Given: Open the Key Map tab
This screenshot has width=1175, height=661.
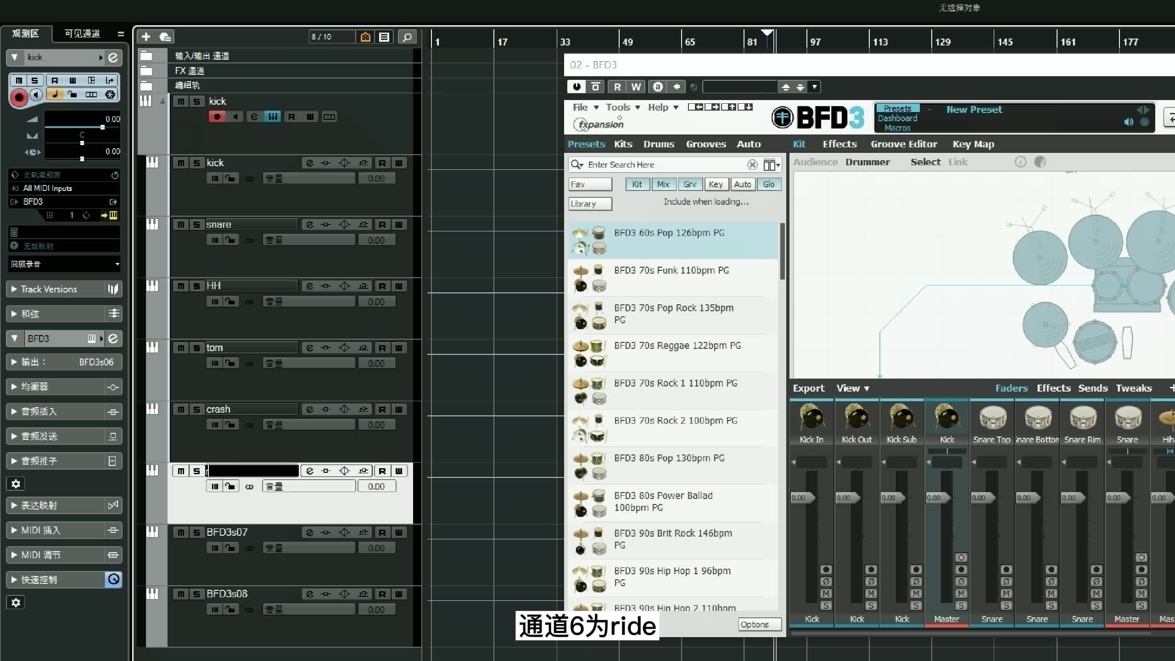Looking at the screenshot, I should point(973,144).
